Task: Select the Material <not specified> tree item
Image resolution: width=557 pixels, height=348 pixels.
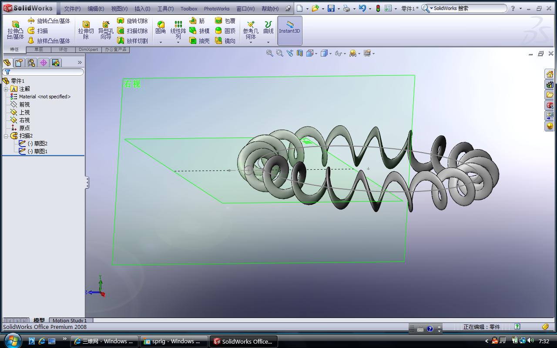Action: (x=40, y=97)
